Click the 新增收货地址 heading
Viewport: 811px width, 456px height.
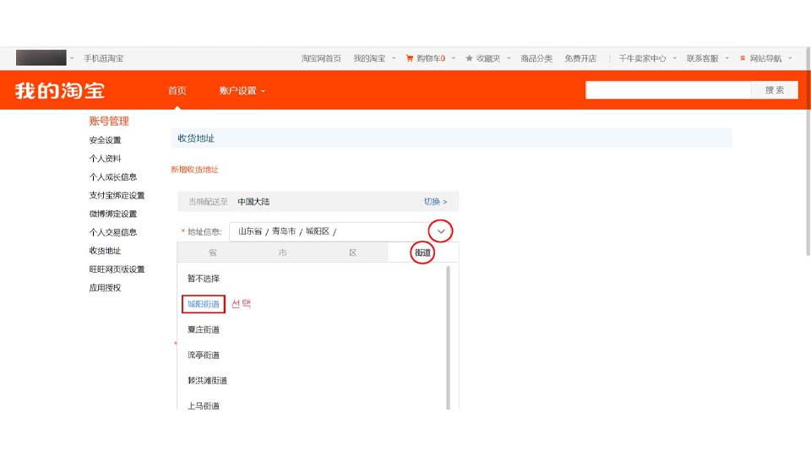[194, 170]
